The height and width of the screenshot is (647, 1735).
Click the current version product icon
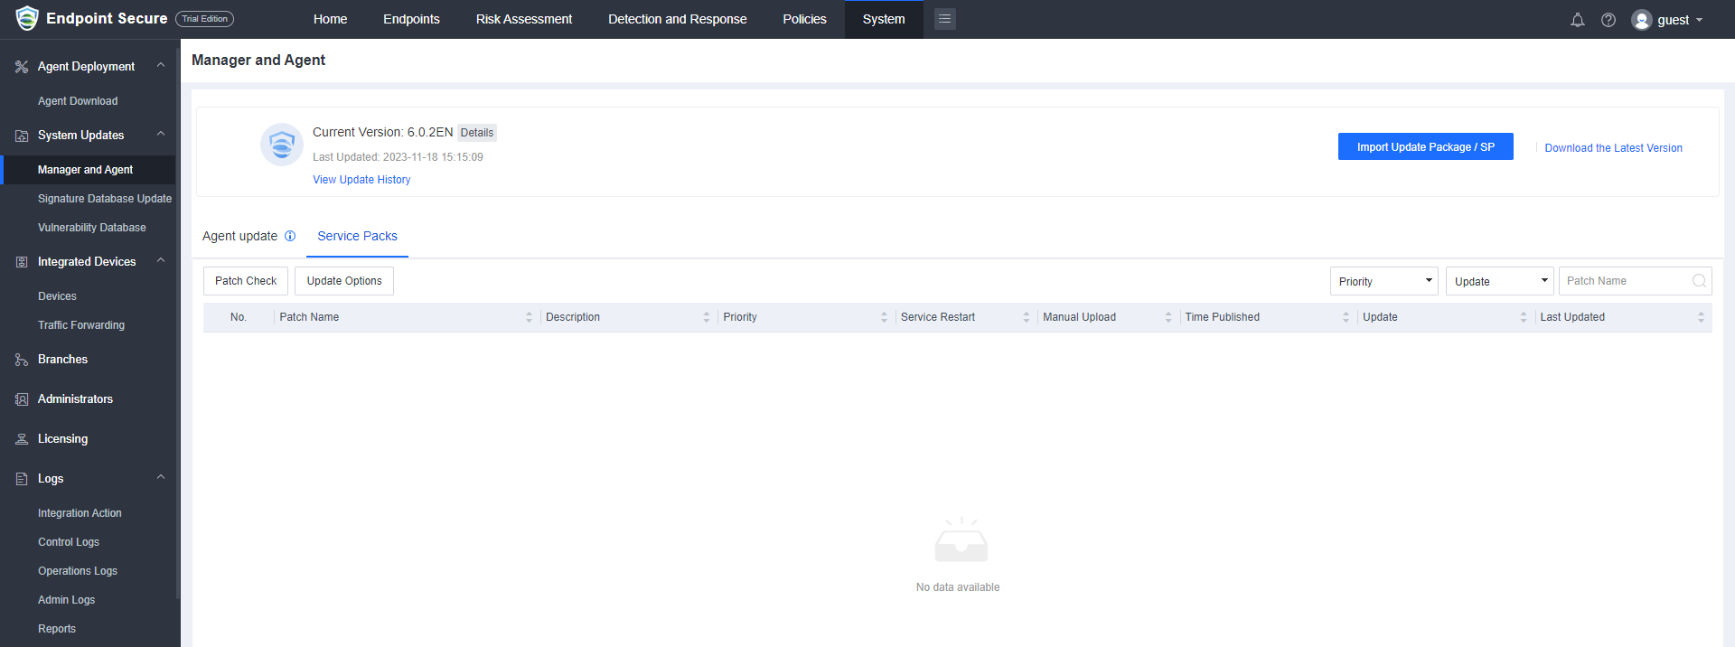pos(282,145)
